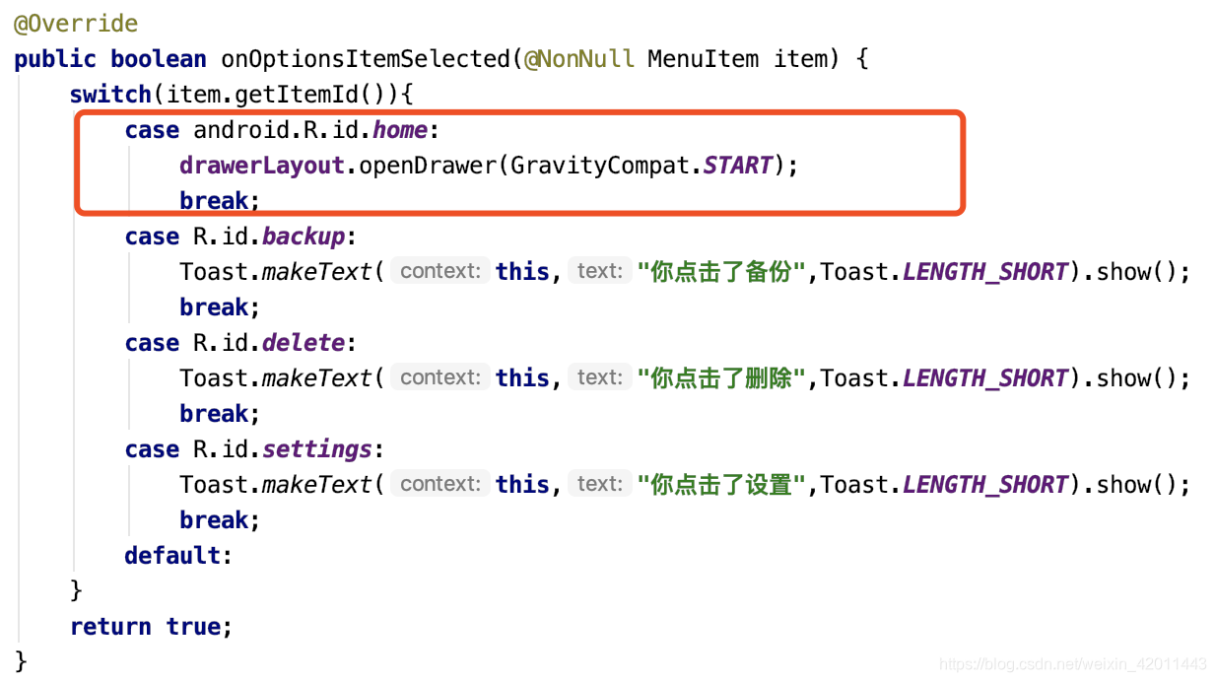Click the string "你点击了备份"
Image resolution: width=1216 pixels, height=682 pixels.
point(721,272)
